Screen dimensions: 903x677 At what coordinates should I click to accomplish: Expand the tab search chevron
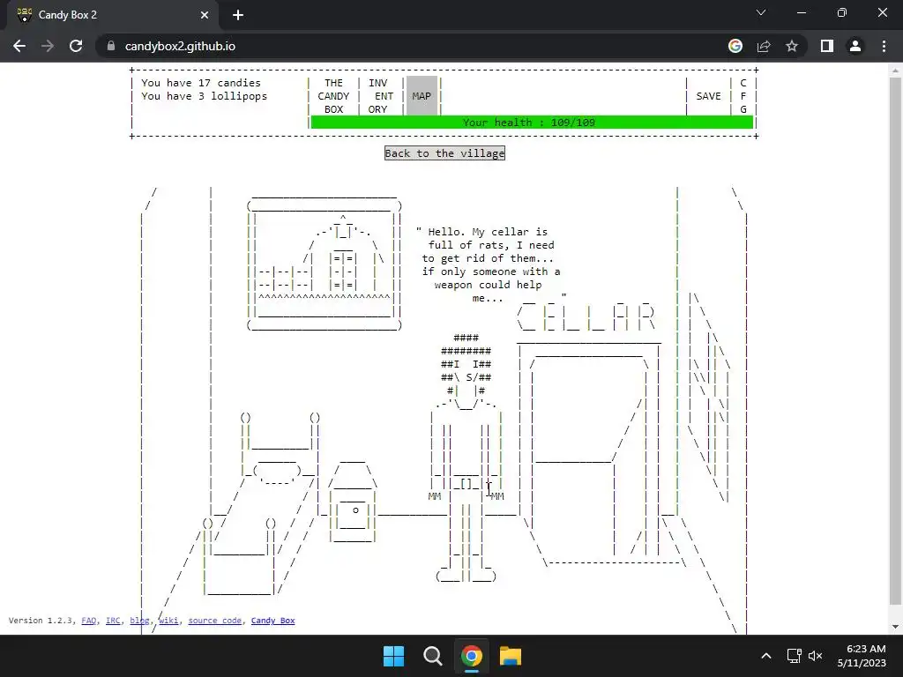coord(761,12)
